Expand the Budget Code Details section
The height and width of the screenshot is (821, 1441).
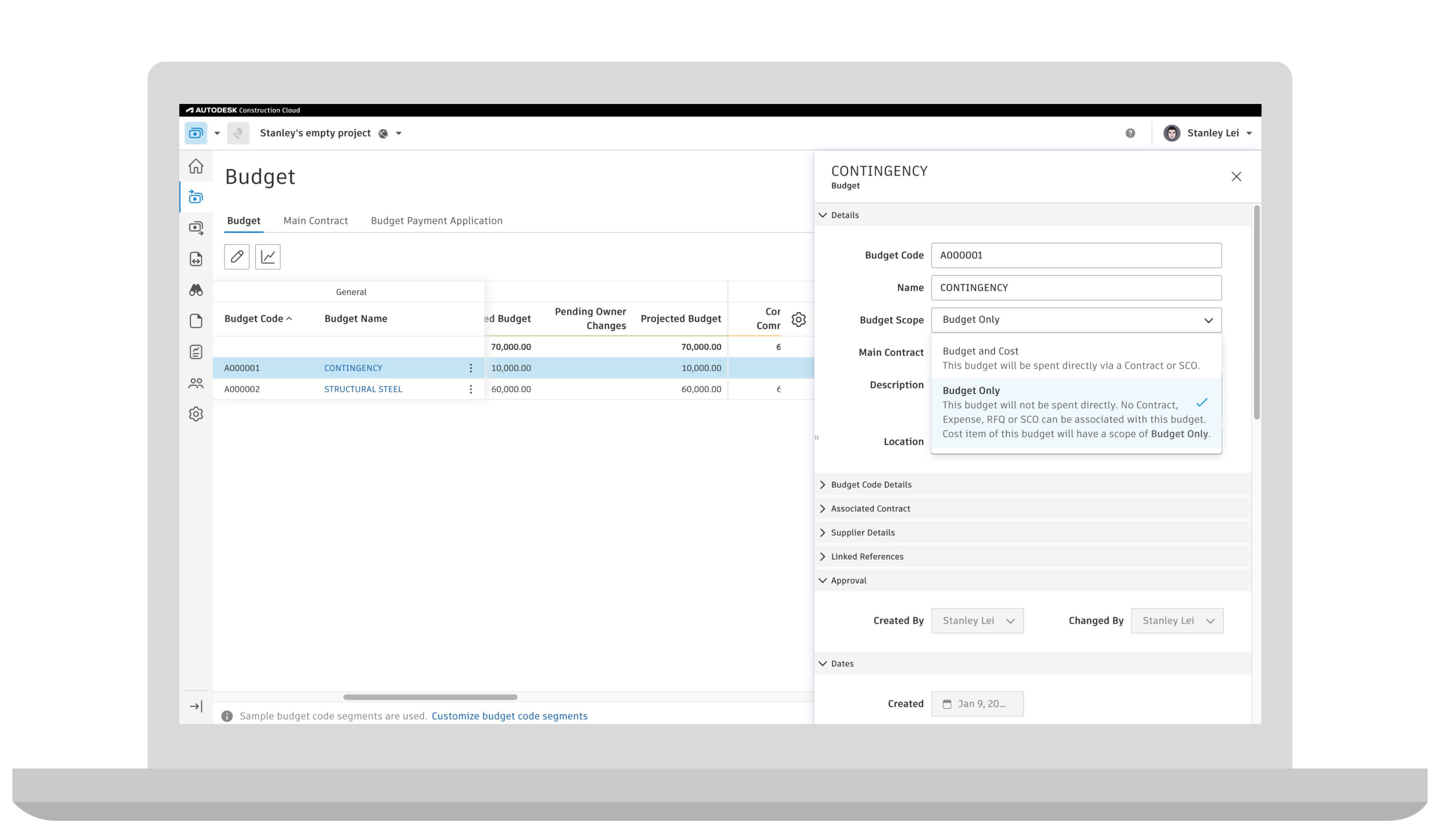click(871, 484)
